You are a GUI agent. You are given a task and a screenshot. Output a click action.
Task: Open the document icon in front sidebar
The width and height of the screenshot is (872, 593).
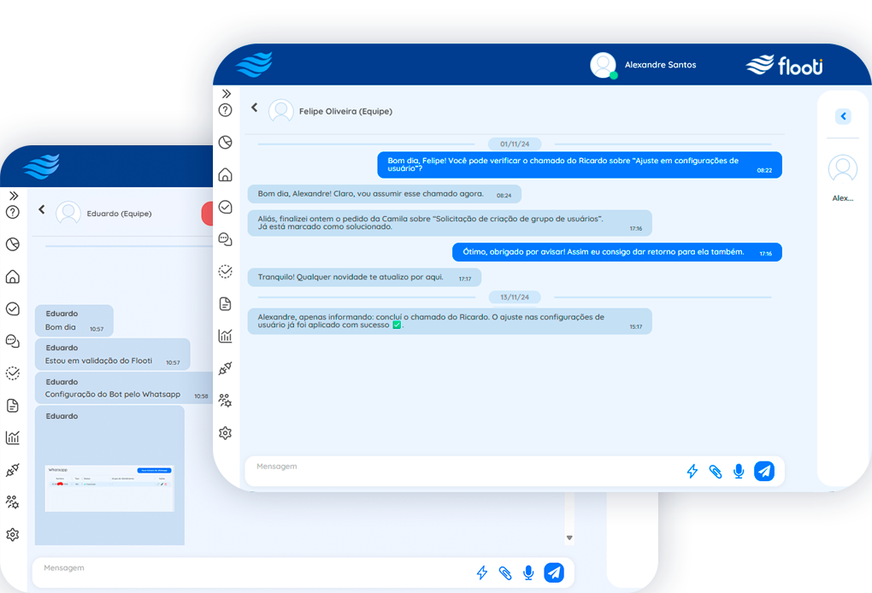[x=226, y=303]
